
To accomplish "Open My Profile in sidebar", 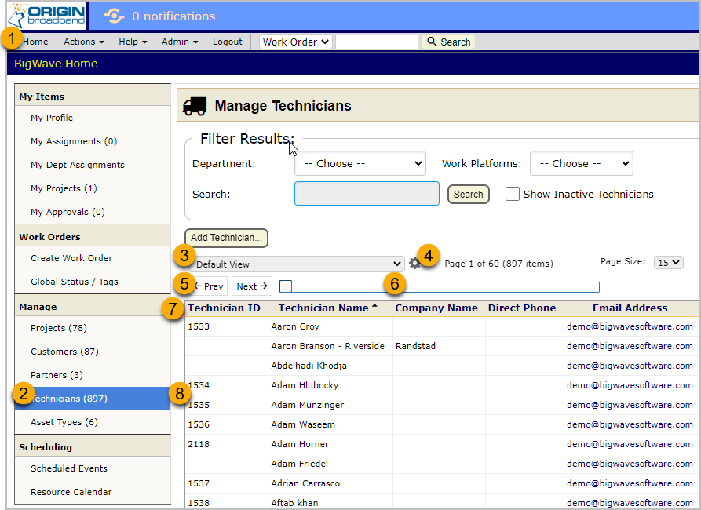I will [x=52, y=118].
